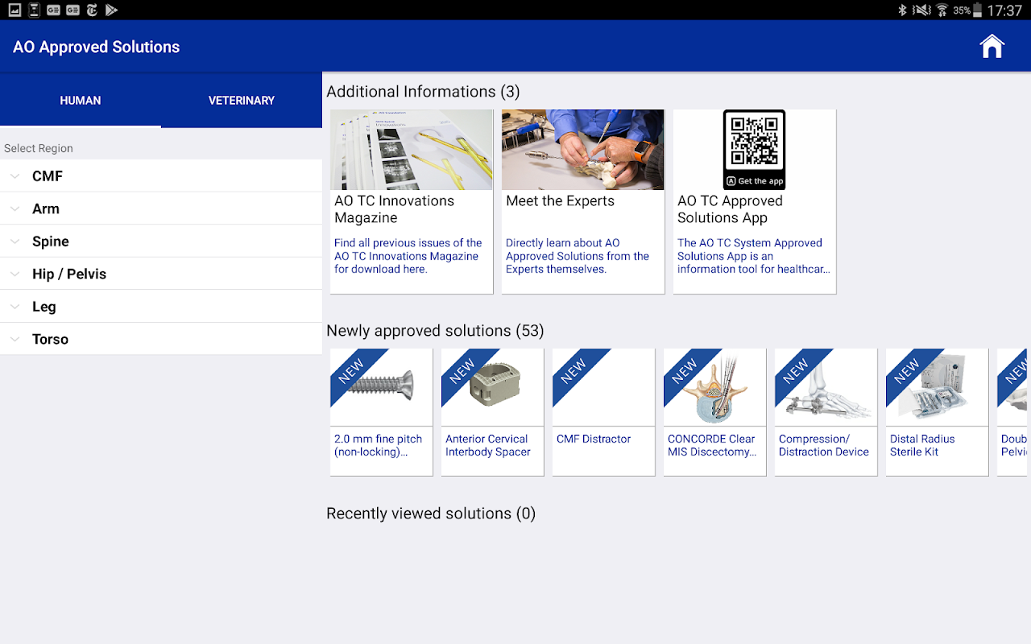The height and width of the screenshot is (644, 1031).
Task: Open the AO TC Approved Solutions App card
Action: point(755,201)
